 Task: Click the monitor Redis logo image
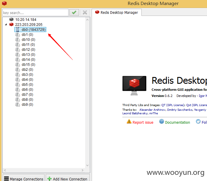pos(134,86)
